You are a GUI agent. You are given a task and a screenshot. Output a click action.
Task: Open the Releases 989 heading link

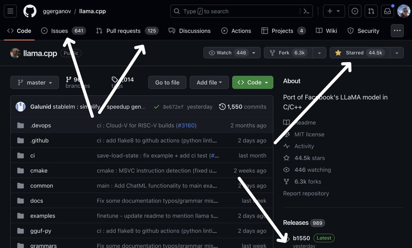304,223
